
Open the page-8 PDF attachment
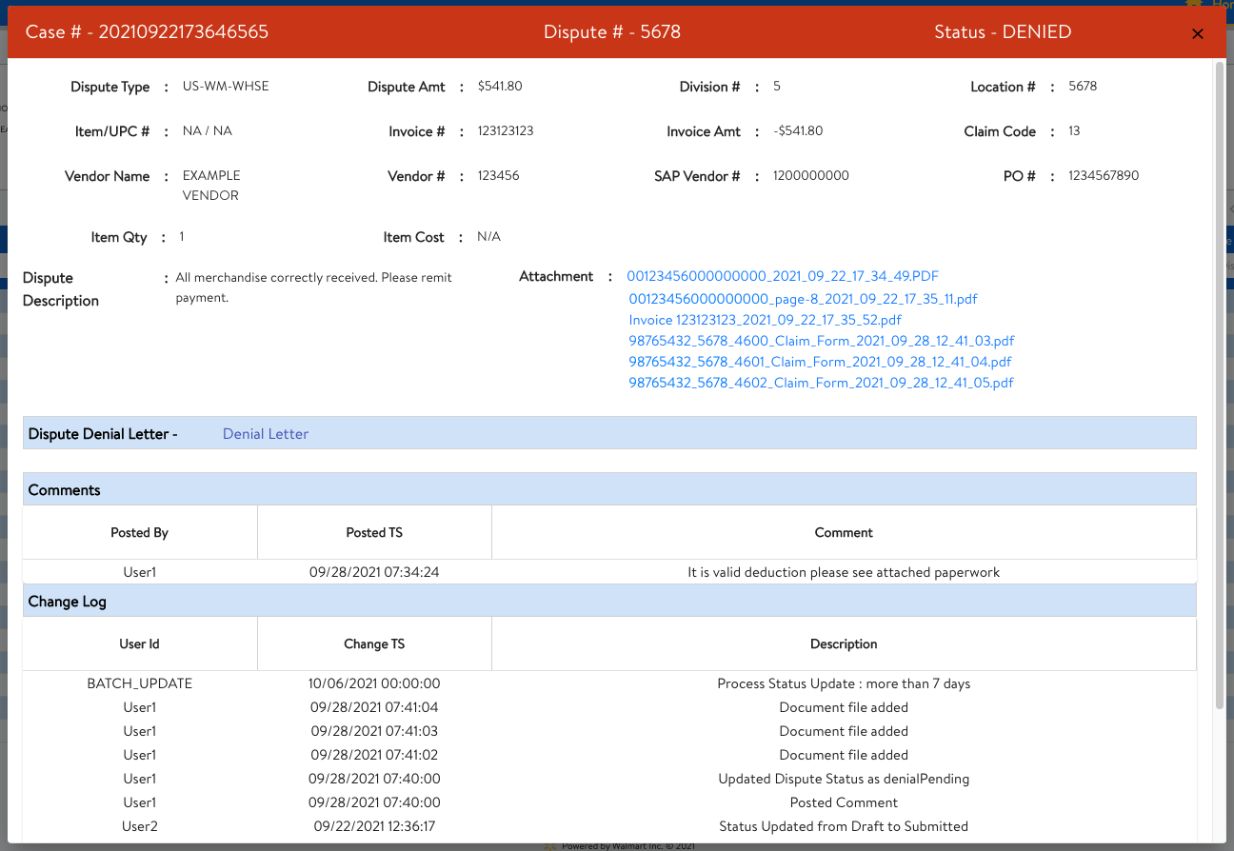pyautogui.click(x=803, y=299)
